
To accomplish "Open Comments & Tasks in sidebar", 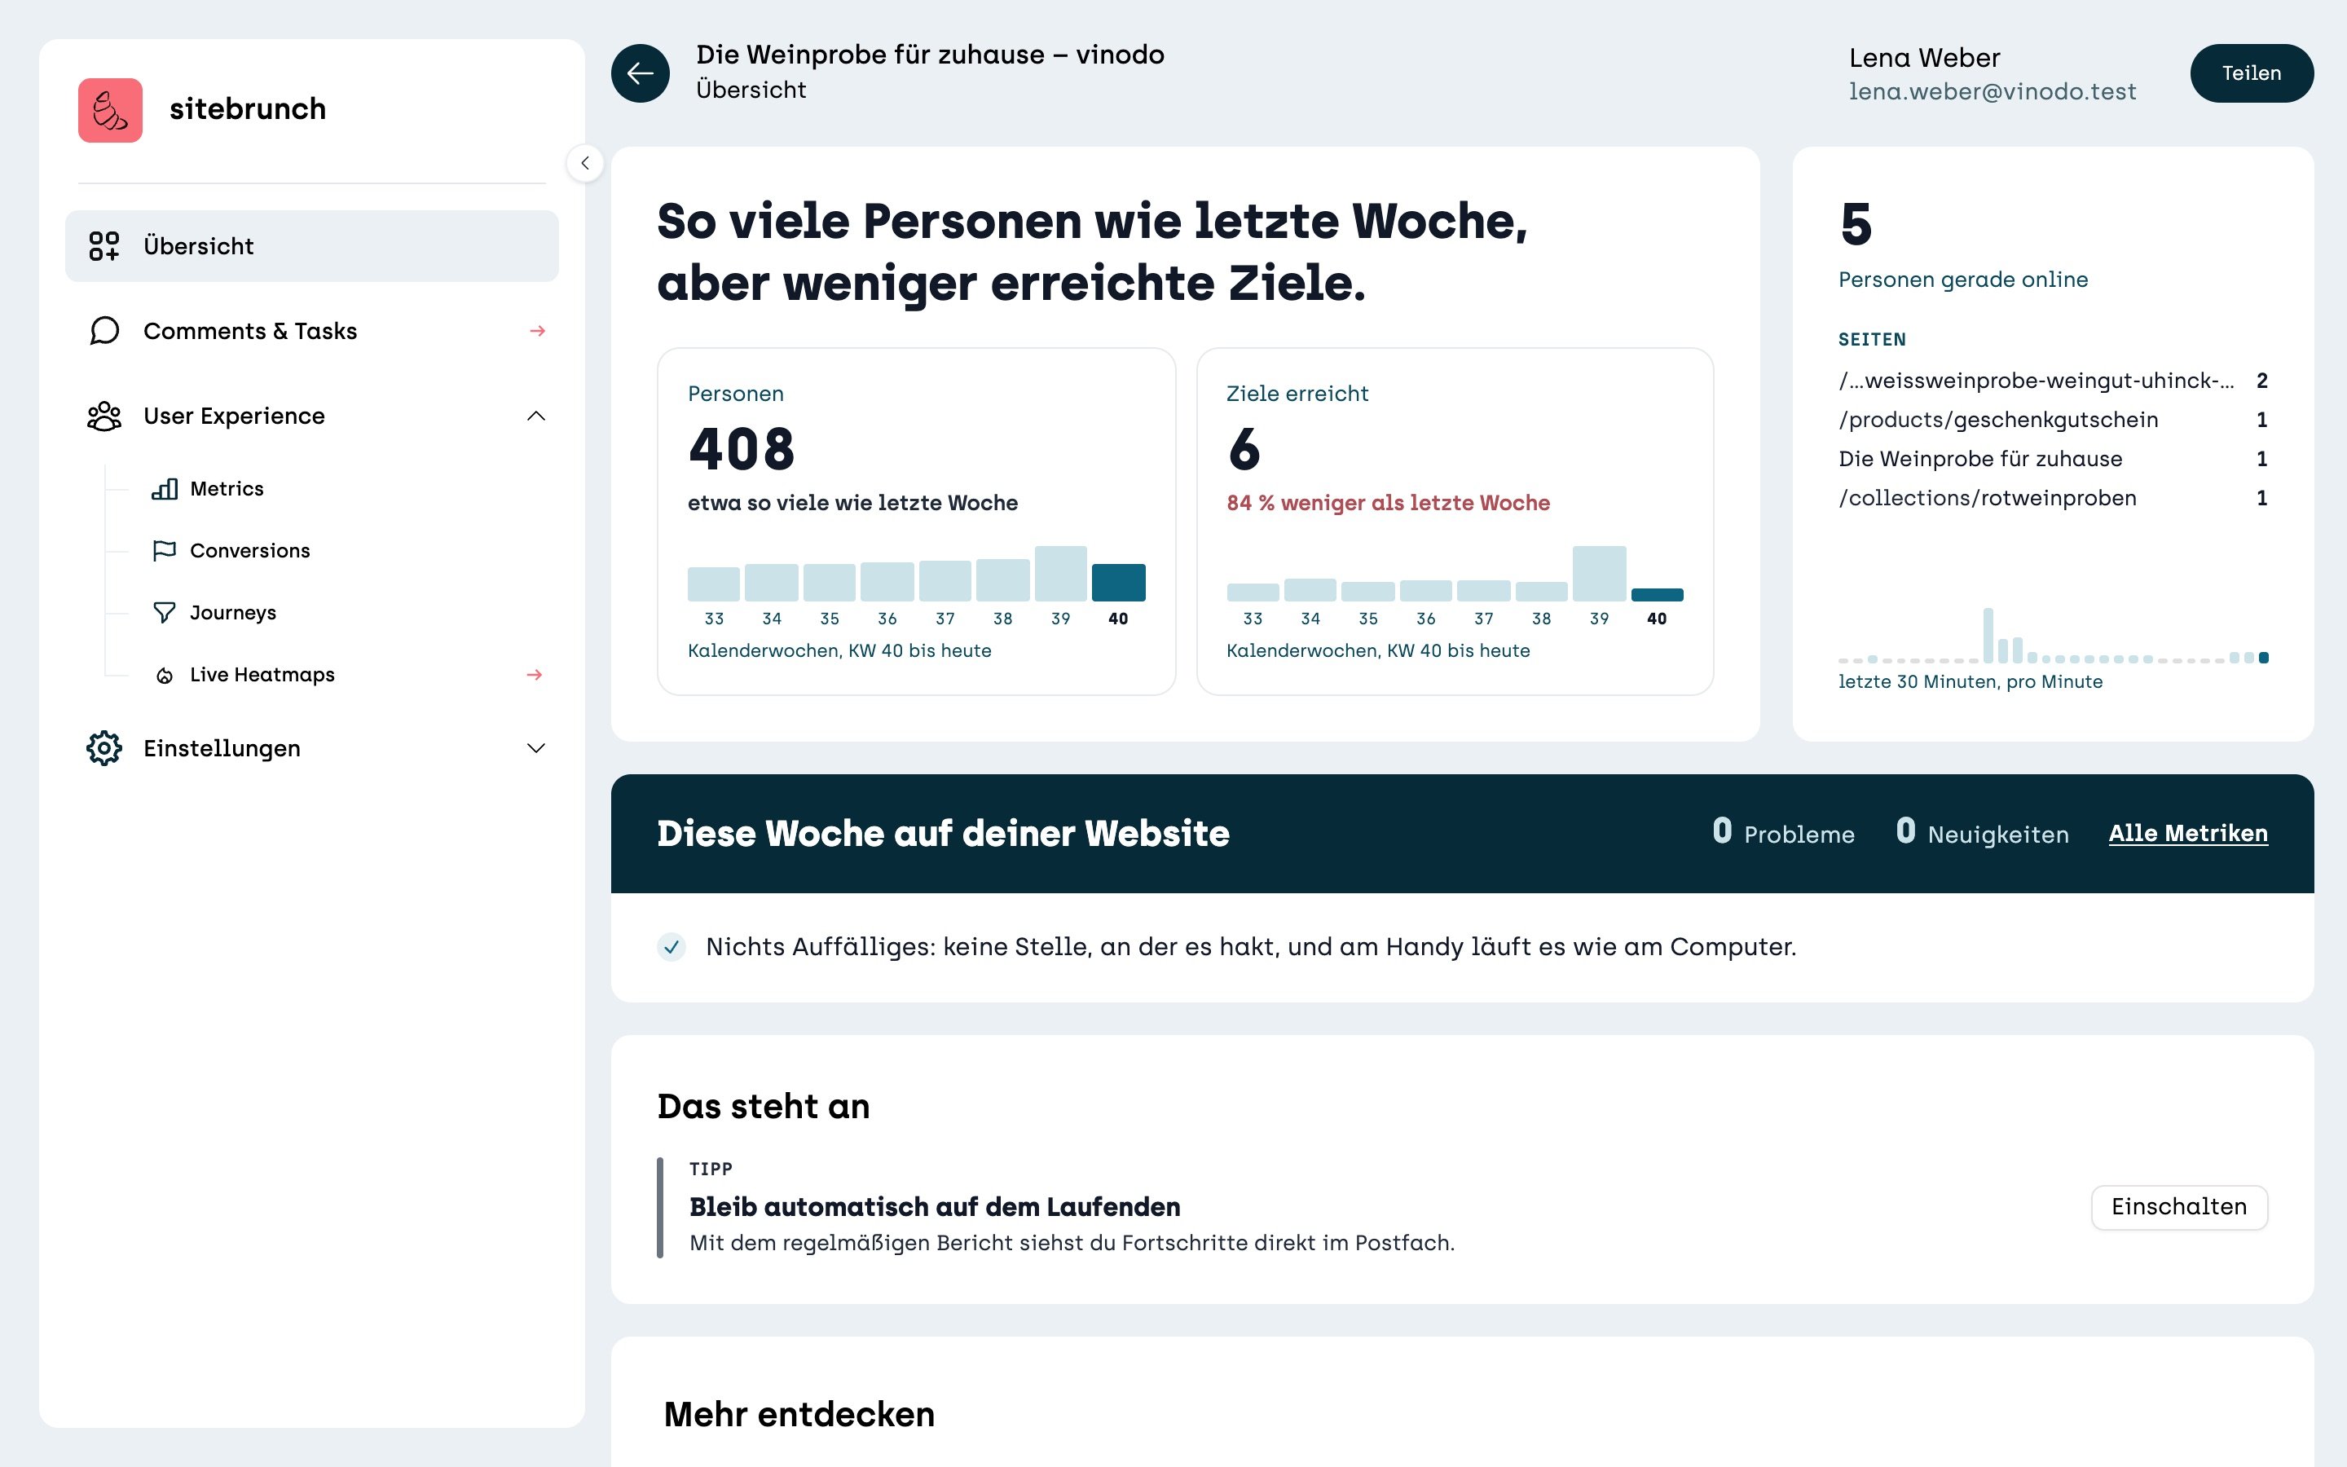I will click(x=311, y=331).
